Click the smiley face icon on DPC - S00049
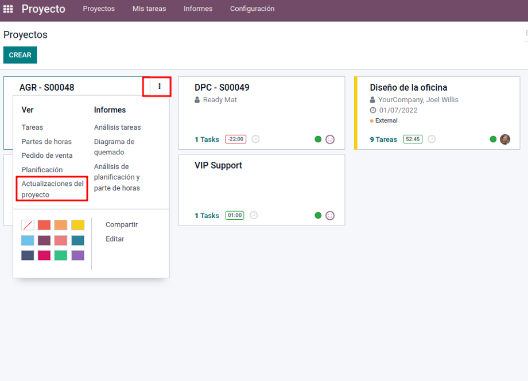 click(x=330, y=139)
